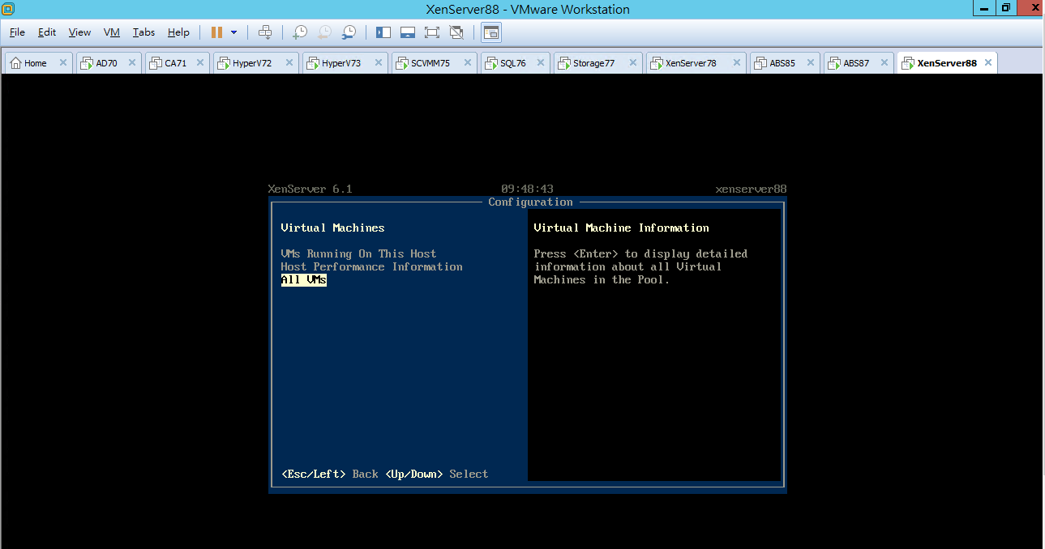The height and width of the screenshot is (549, 1045).
Task: Close the ABS85 tab
Action: click(x=811, y=63)
